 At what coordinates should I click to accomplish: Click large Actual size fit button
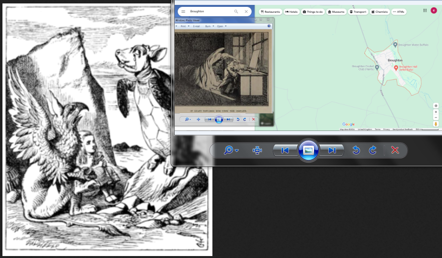(x=257, y=150)
